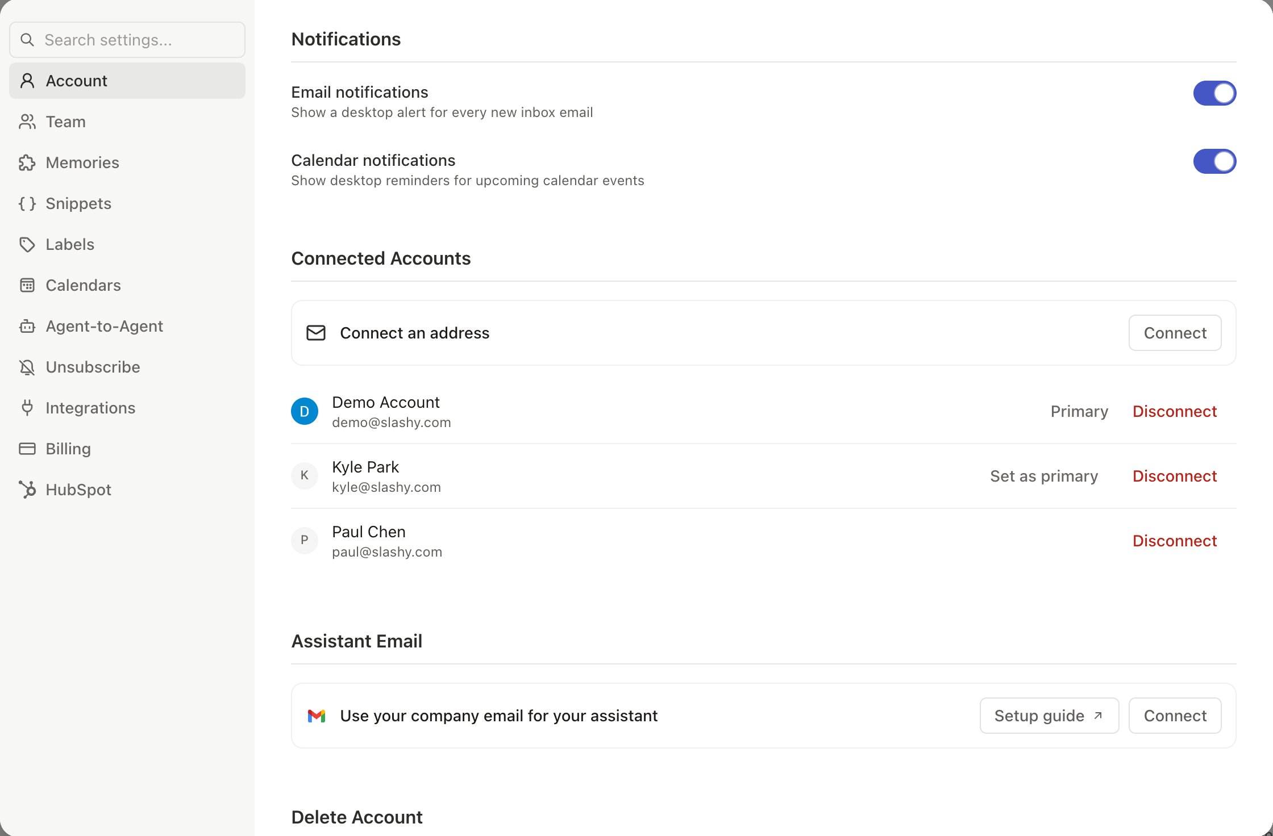The height and width of the screenshot is (836, 1273).
Task: Click the Integrations plug icon
Action: [x=27, y=408]
